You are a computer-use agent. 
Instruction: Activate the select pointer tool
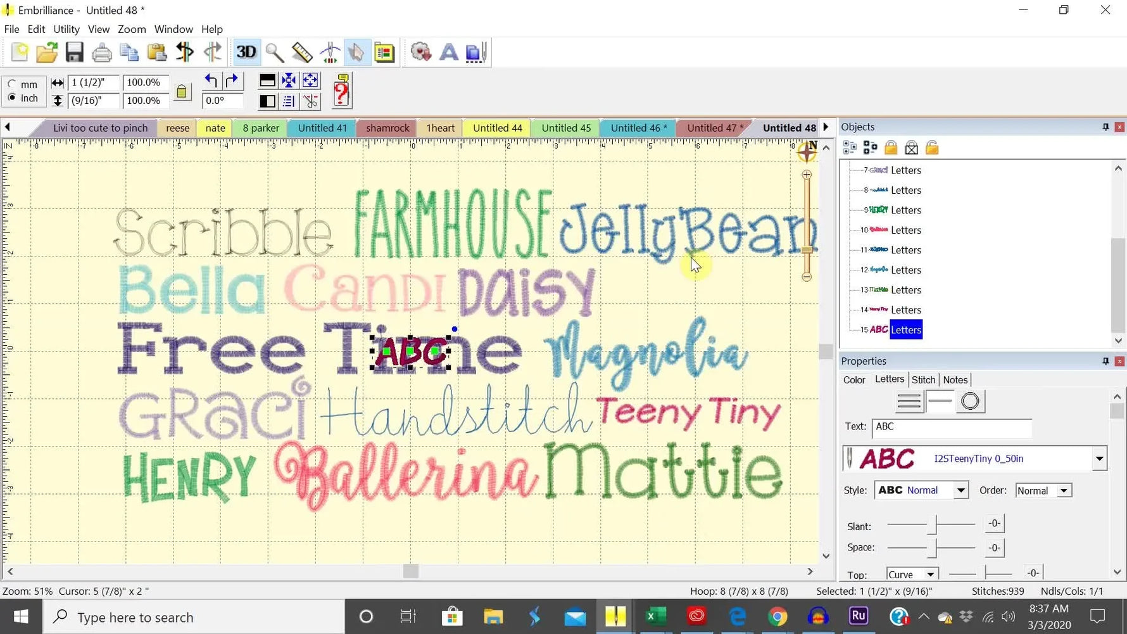[x=356, y=53]
